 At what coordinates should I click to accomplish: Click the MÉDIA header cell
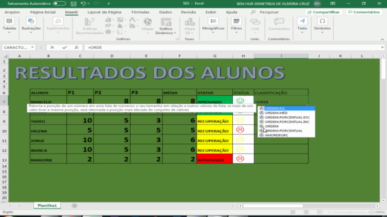(x=180, y=92)
